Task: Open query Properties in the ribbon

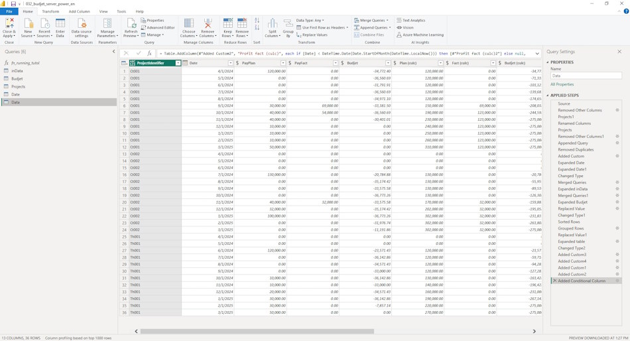Action: coord(153,20)
